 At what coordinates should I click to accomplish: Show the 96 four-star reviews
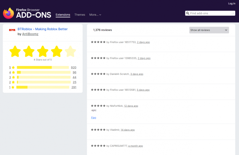74,72
